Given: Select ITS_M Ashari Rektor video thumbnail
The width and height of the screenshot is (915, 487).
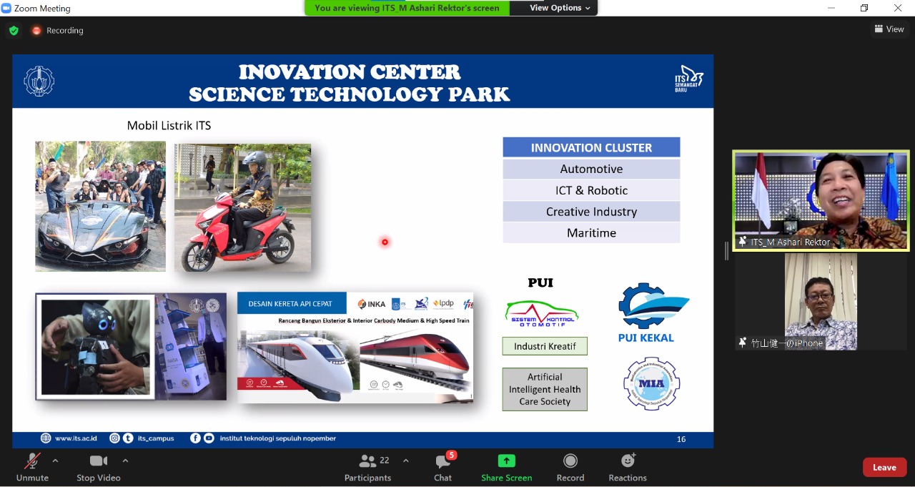Looking at the screenshot, I should (x=821, y=200).
